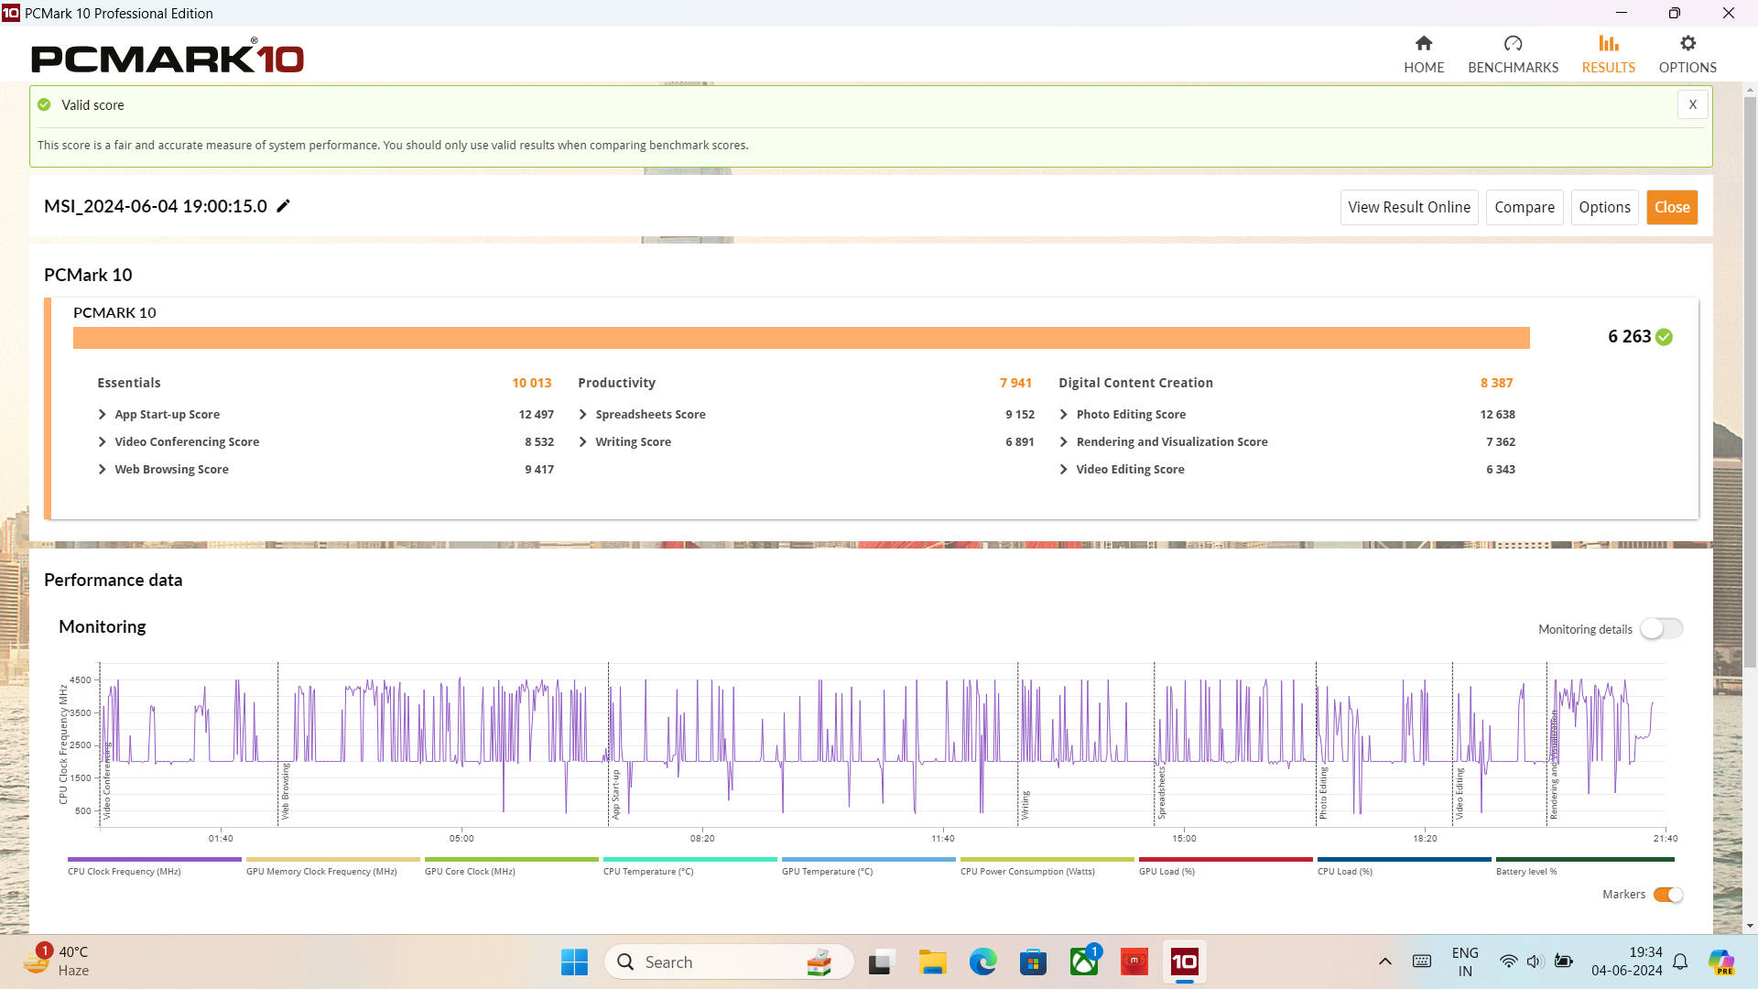Open the RESULTS tab
Screen dimensions: 1758x989
click(x=1608, y=54)
